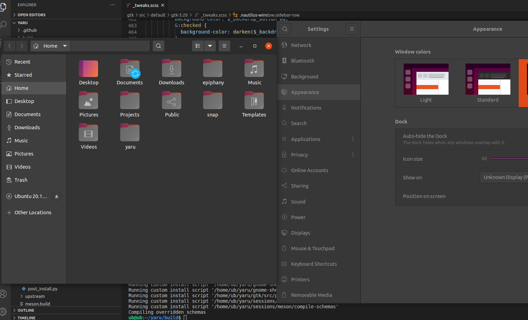The width and height of the screenshot is (528, 320).
Task: Go forward in Files navigation
Action: [22, 46]
